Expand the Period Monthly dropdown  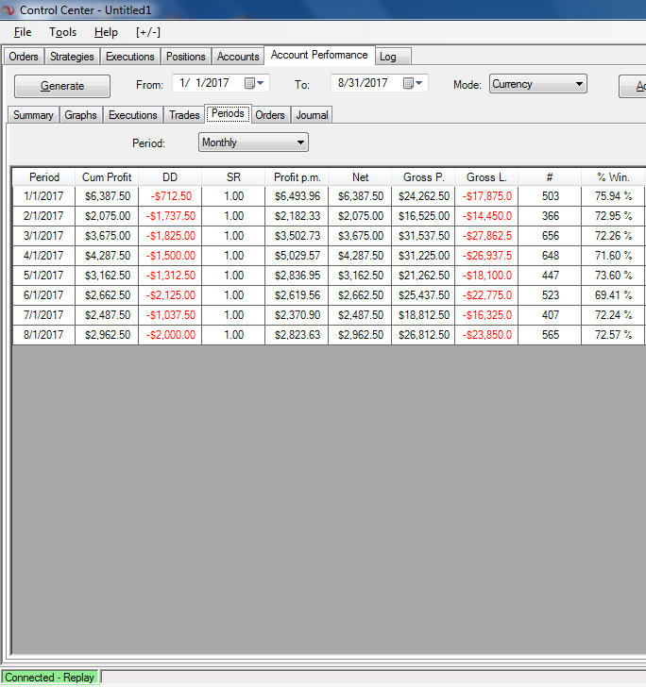tap(300, 142)
